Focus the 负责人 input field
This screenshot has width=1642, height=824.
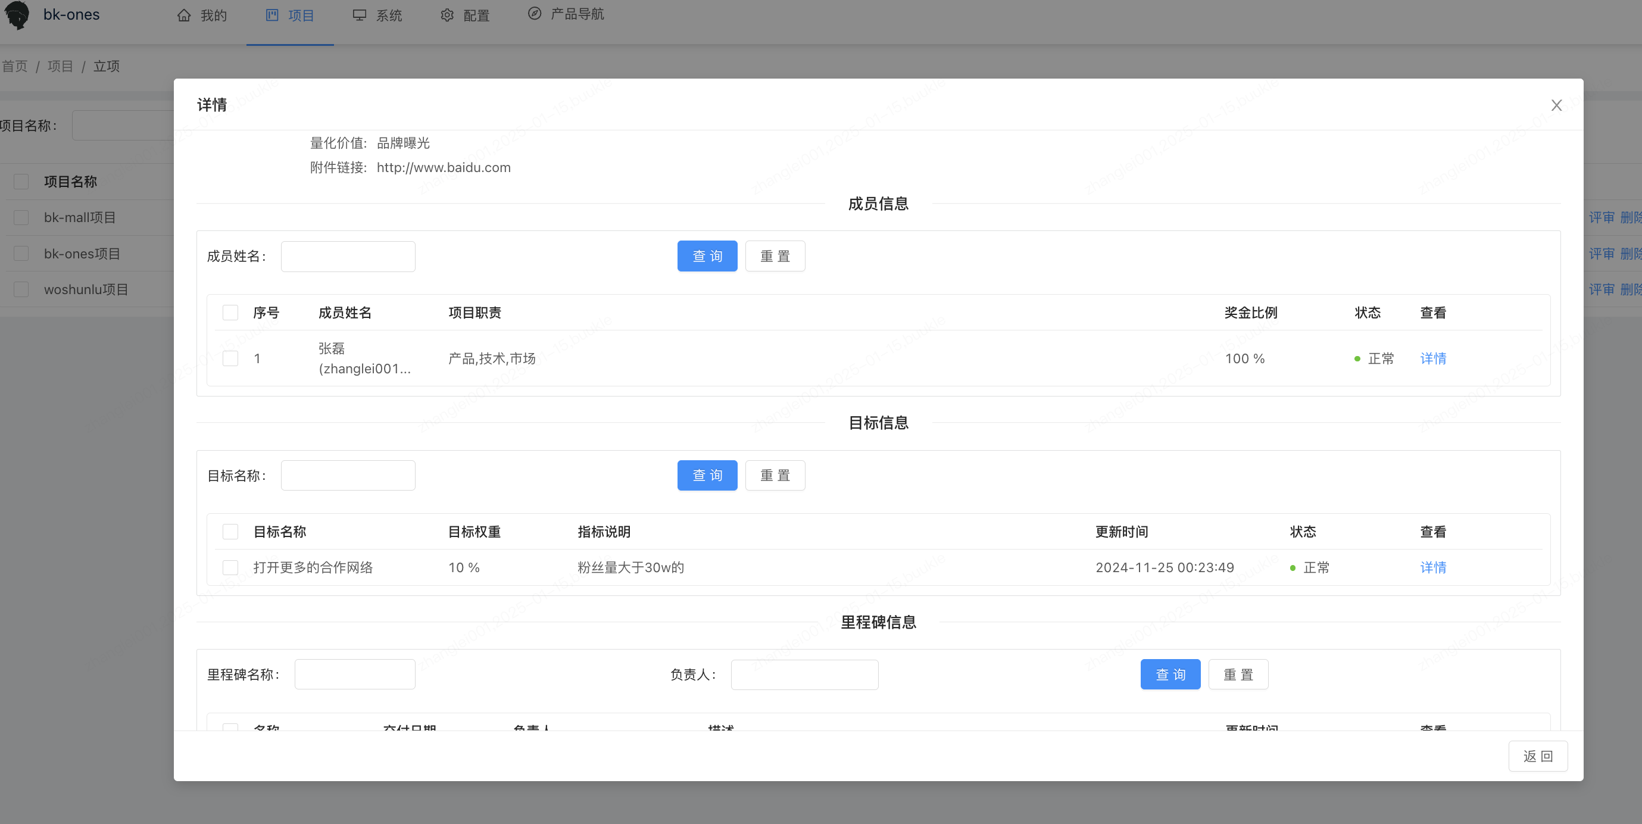(804, 674)
